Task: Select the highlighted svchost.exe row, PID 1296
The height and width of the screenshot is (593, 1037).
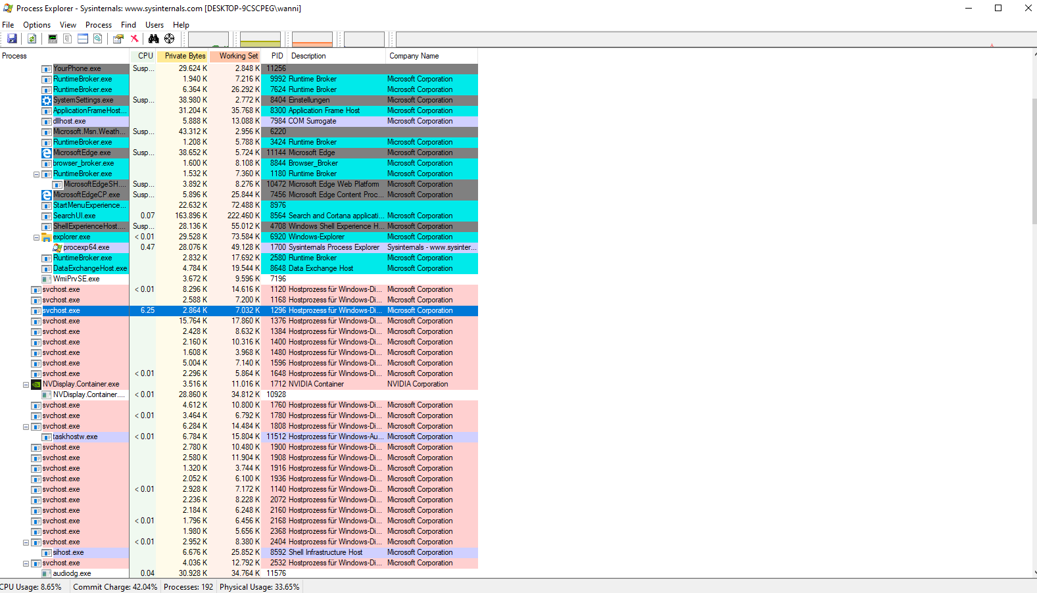Action: [x=239, y=310]
